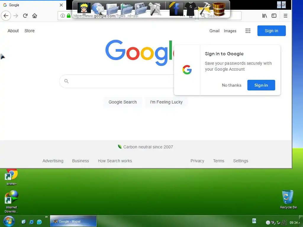303x227 pixels.
Task: Open the Settings footer menu
Action: pyautogui.click(x=241, y=161)
